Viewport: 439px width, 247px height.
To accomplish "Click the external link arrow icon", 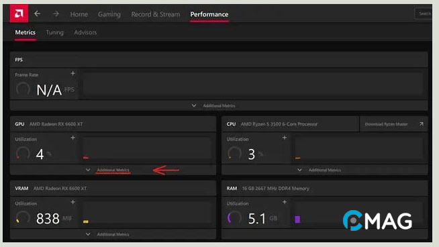I will tap(422, 123).
